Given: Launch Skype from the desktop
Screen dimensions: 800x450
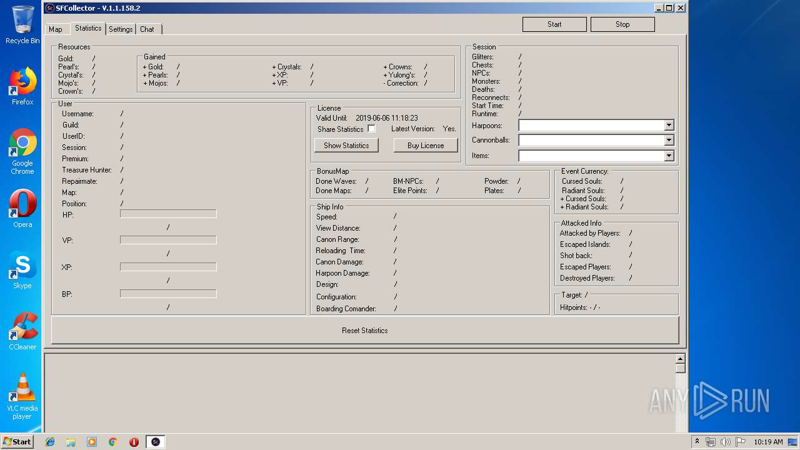Looking at the screenshot, I should pos(22,270).
